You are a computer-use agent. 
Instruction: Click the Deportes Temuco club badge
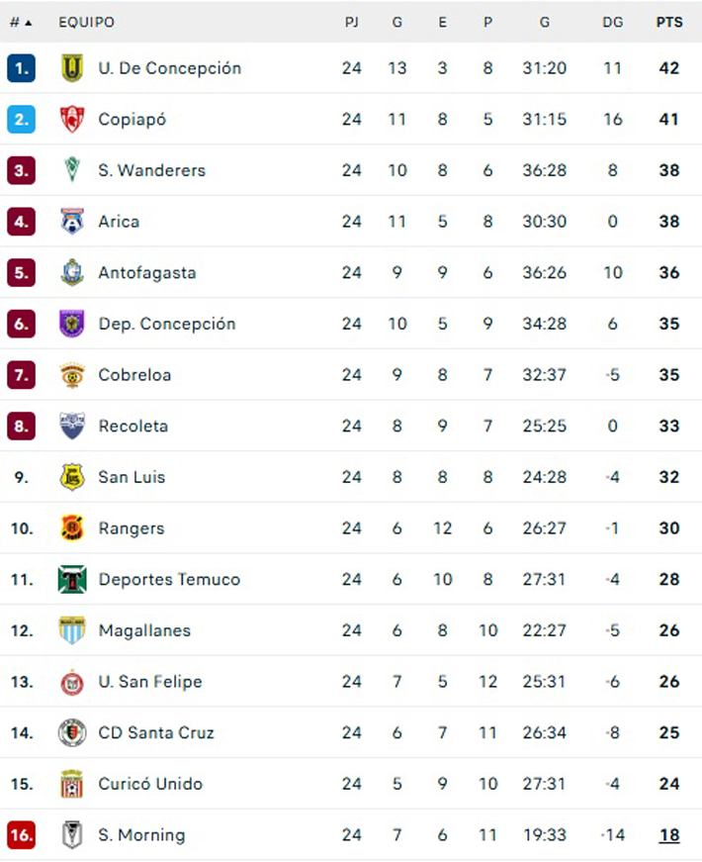72,580
